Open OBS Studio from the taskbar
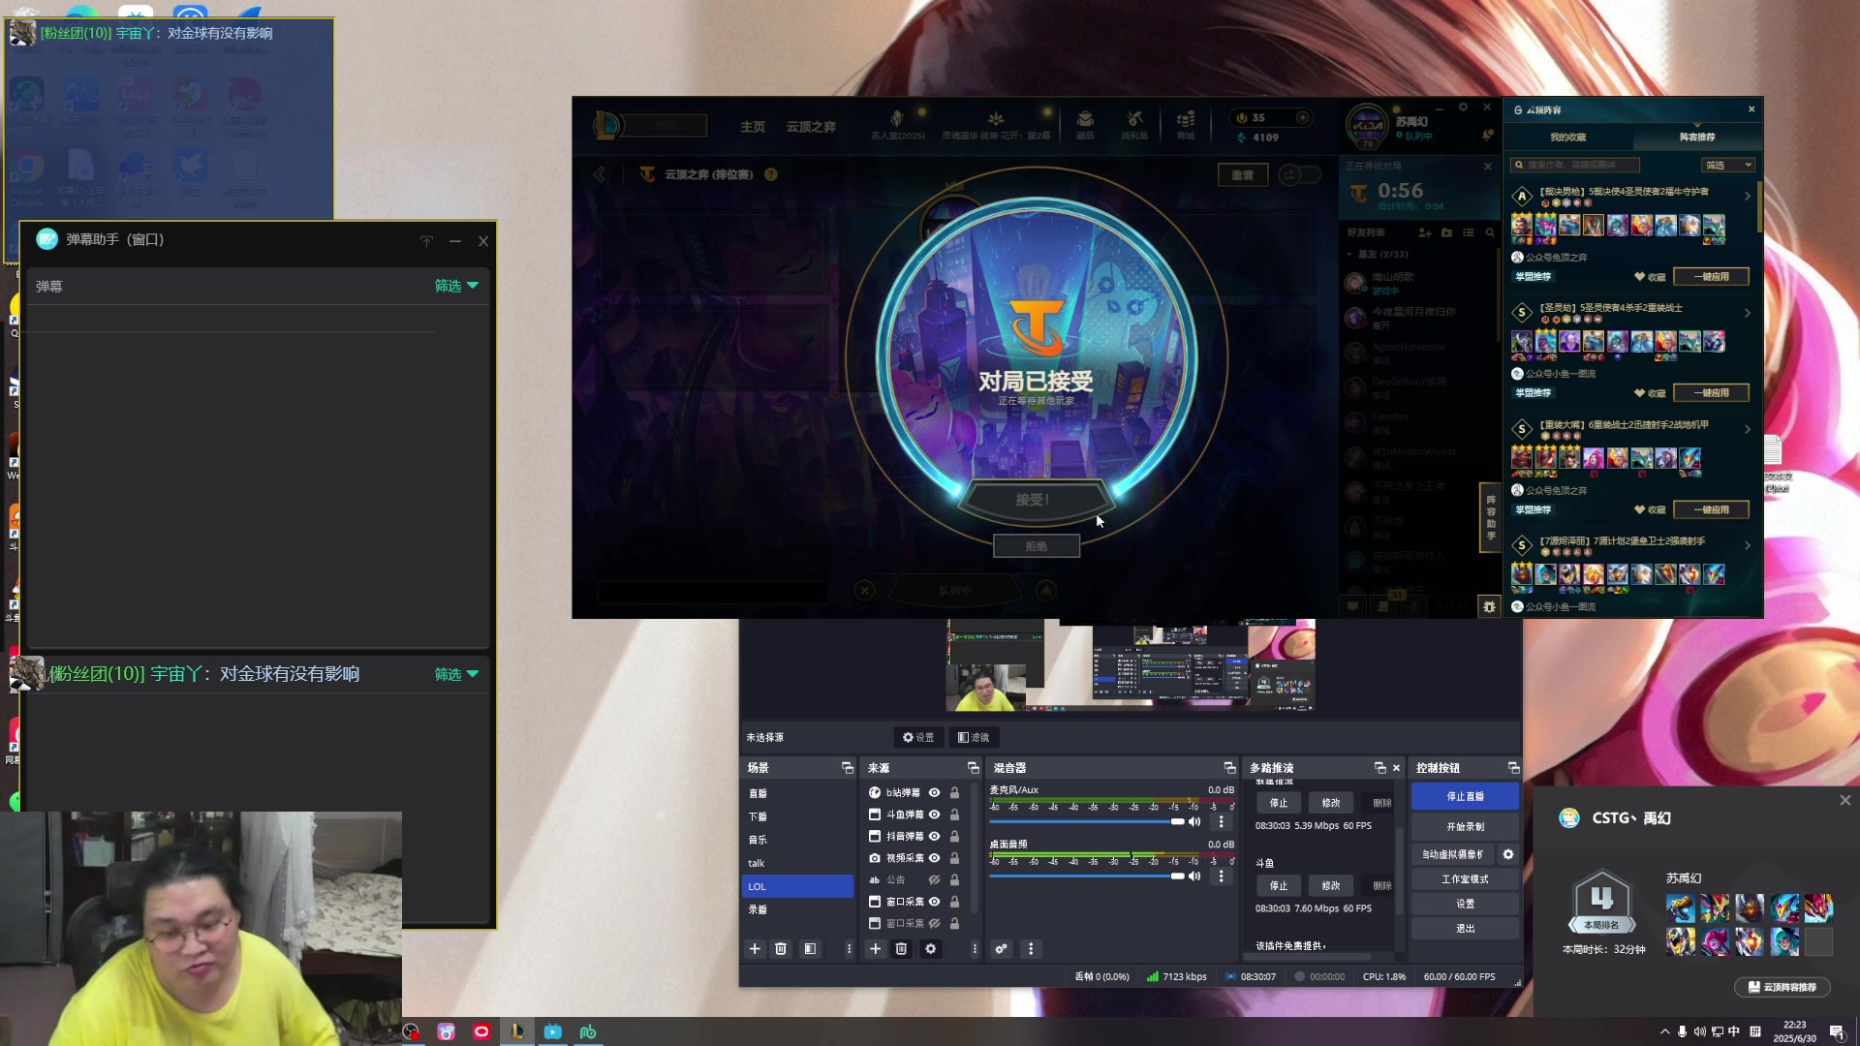This screenshot has width=1860, height=1046. 411,1031
